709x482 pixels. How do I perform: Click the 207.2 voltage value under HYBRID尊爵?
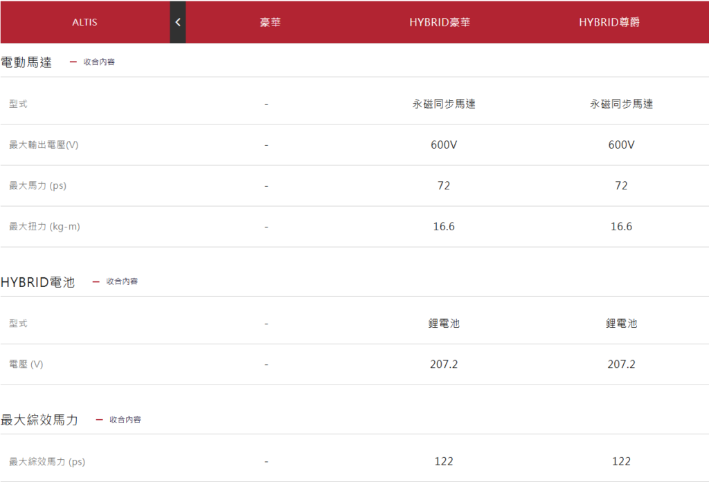[621, 364]
